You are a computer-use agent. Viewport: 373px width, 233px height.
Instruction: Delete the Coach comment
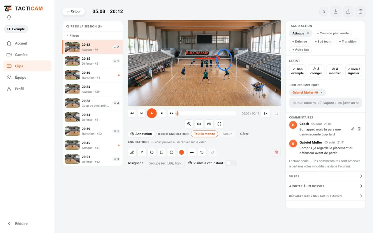tap(359, 129)
